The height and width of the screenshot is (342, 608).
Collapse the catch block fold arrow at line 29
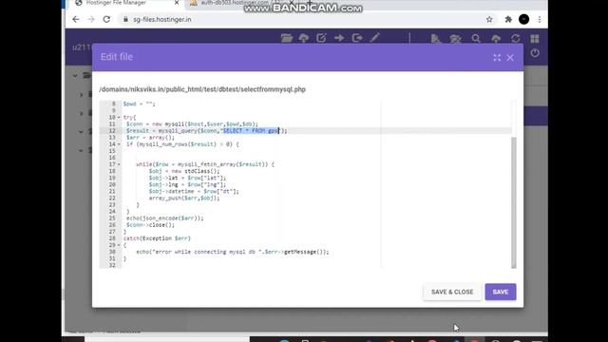(119, 245)
